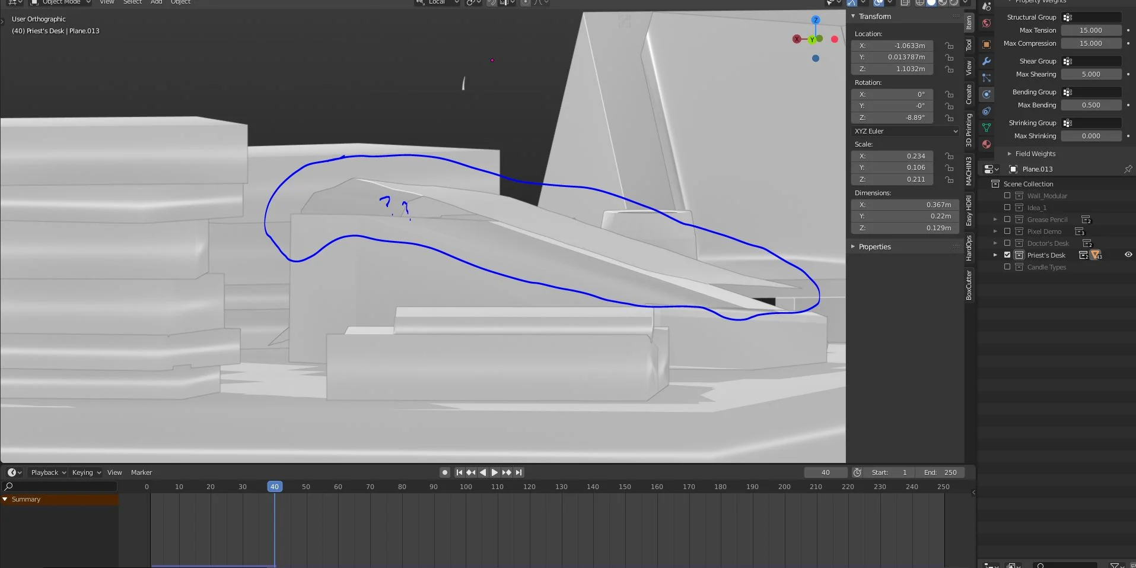Screen dimensions: 1136x568
Task: Open the timeline Marker menu
Action: click(141, 472)
